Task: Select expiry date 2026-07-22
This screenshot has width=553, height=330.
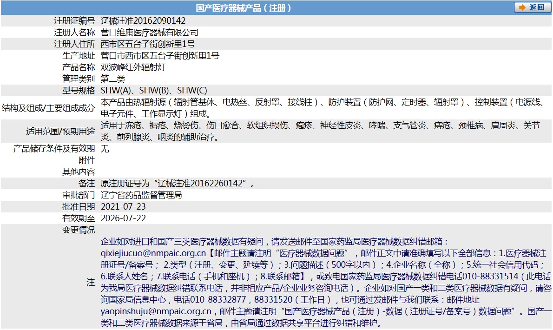Action: coord(123,218)
